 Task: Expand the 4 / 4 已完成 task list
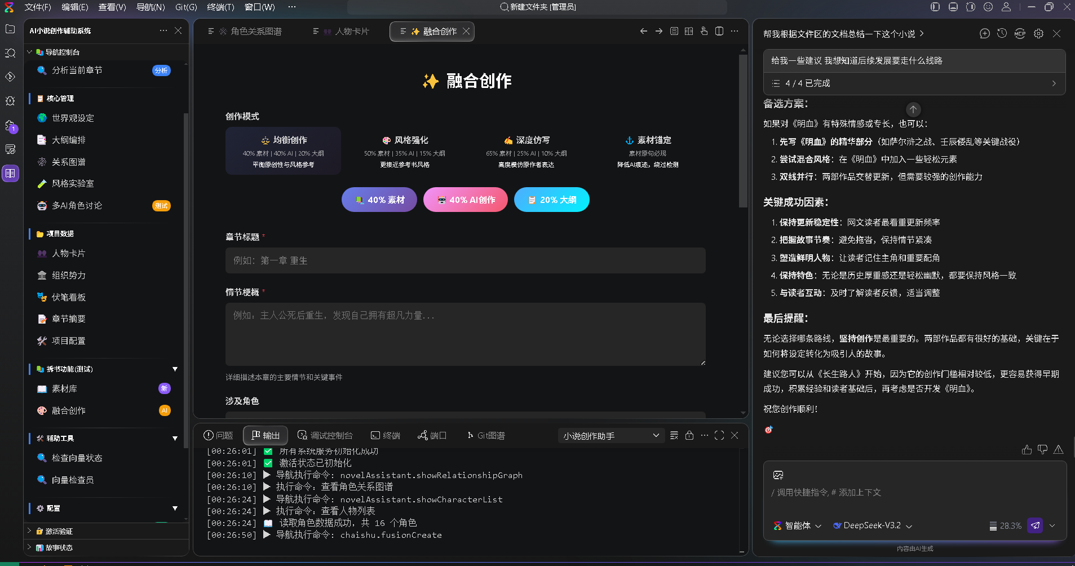[x=914, y=83]
